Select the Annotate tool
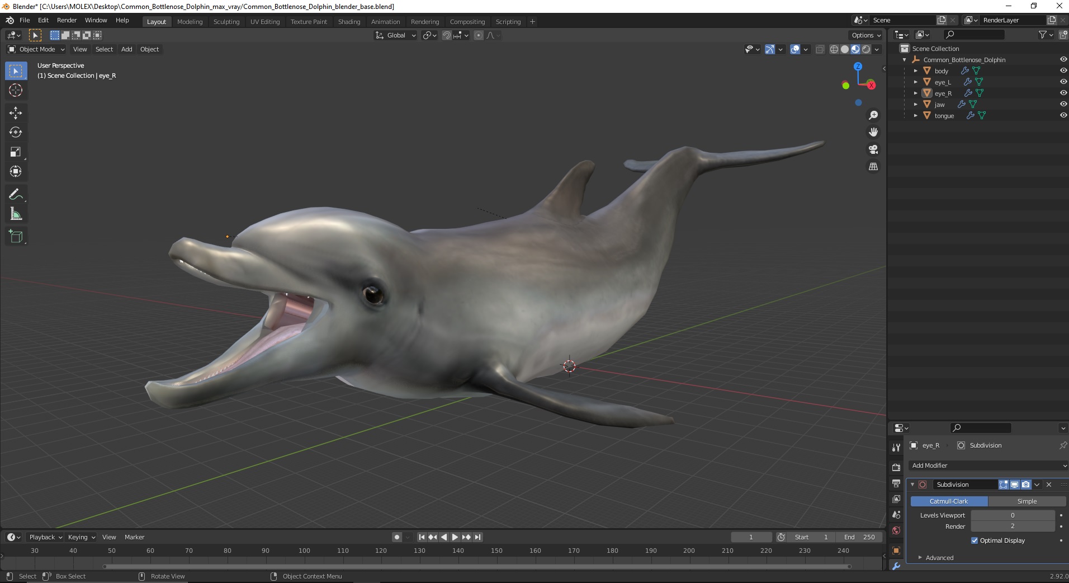Screen dimensions: 1069x583 pyautogui.click(x=16, y=195)
